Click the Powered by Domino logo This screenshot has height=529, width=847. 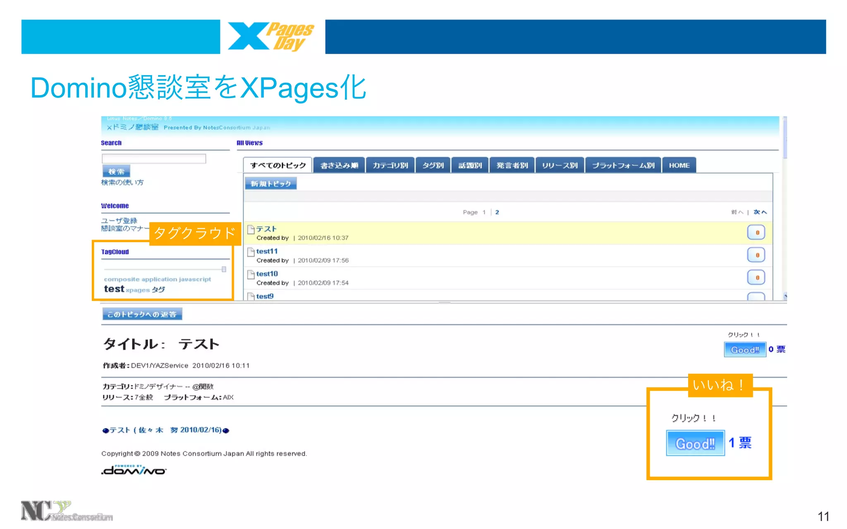134,470
